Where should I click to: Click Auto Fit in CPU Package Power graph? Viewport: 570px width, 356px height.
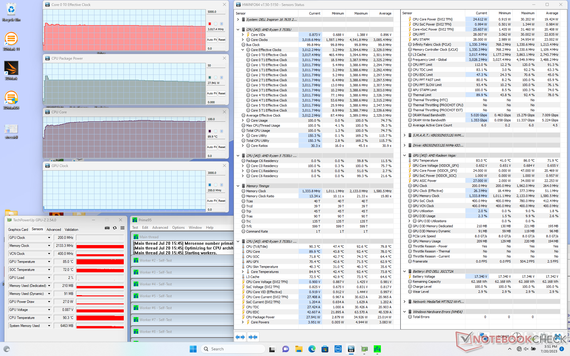point(212,93)
